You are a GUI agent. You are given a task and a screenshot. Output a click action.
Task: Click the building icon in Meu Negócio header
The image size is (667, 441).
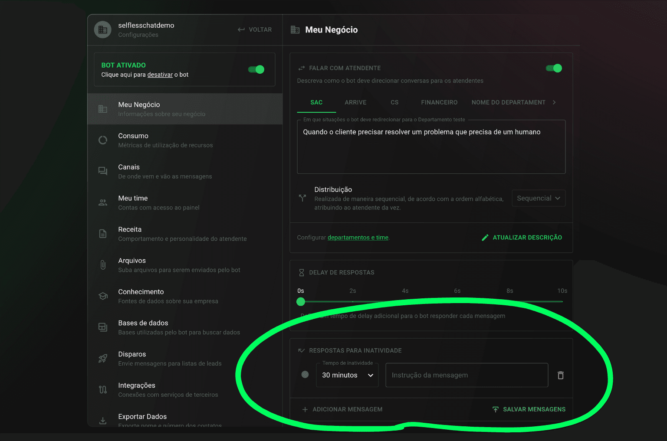click(295, 29)
